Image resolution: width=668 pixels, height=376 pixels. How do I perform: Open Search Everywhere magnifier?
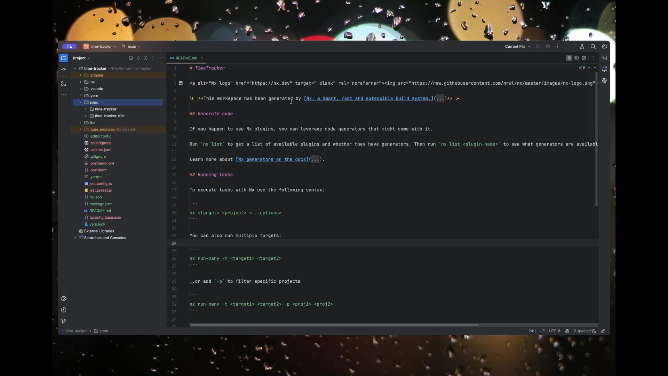[x=593, y=46]
